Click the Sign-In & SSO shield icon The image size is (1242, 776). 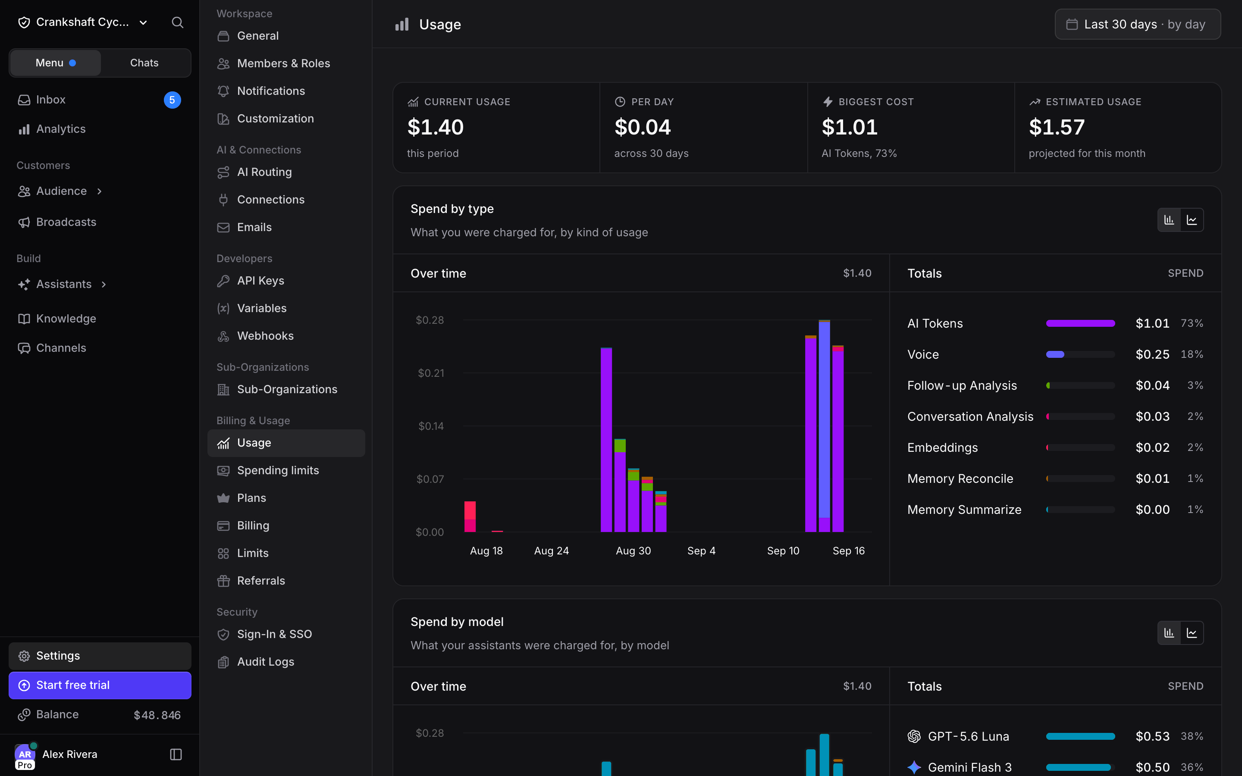point(223,634)
